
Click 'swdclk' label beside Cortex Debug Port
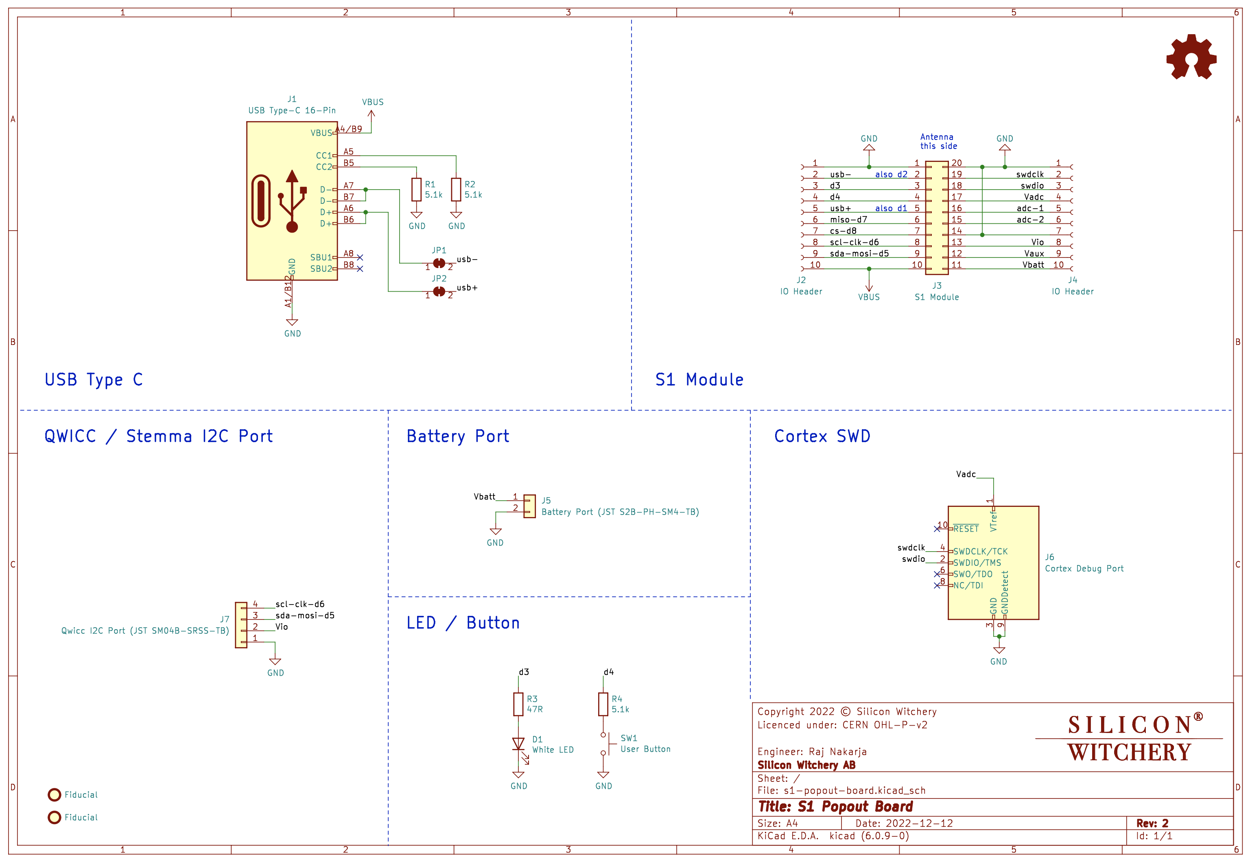911,548
